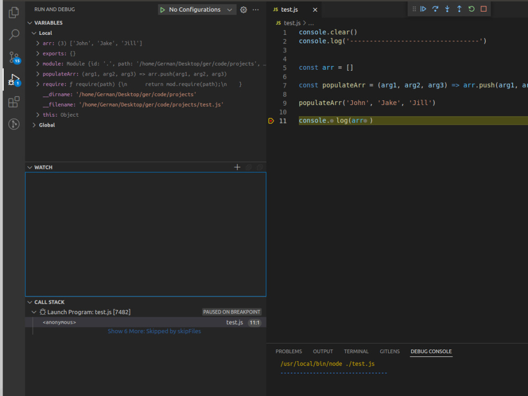This screenshot has height=396, width=528.
Task: Open the Run and Debug more actions menu
Action: click(256, 10)
